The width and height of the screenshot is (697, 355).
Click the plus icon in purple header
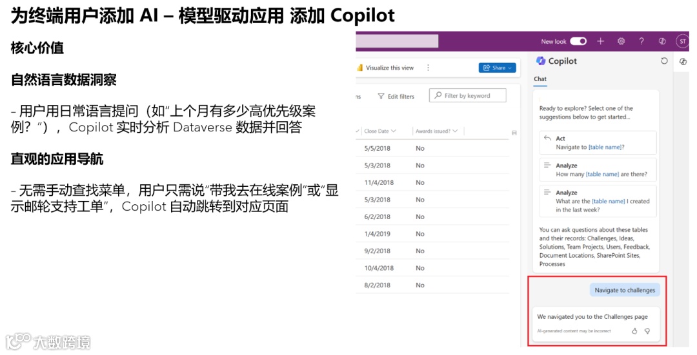tap(601, 41)
